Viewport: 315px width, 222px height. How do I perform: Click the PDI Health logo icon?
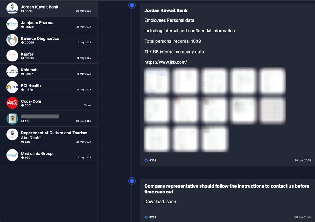tap(12, 87)
